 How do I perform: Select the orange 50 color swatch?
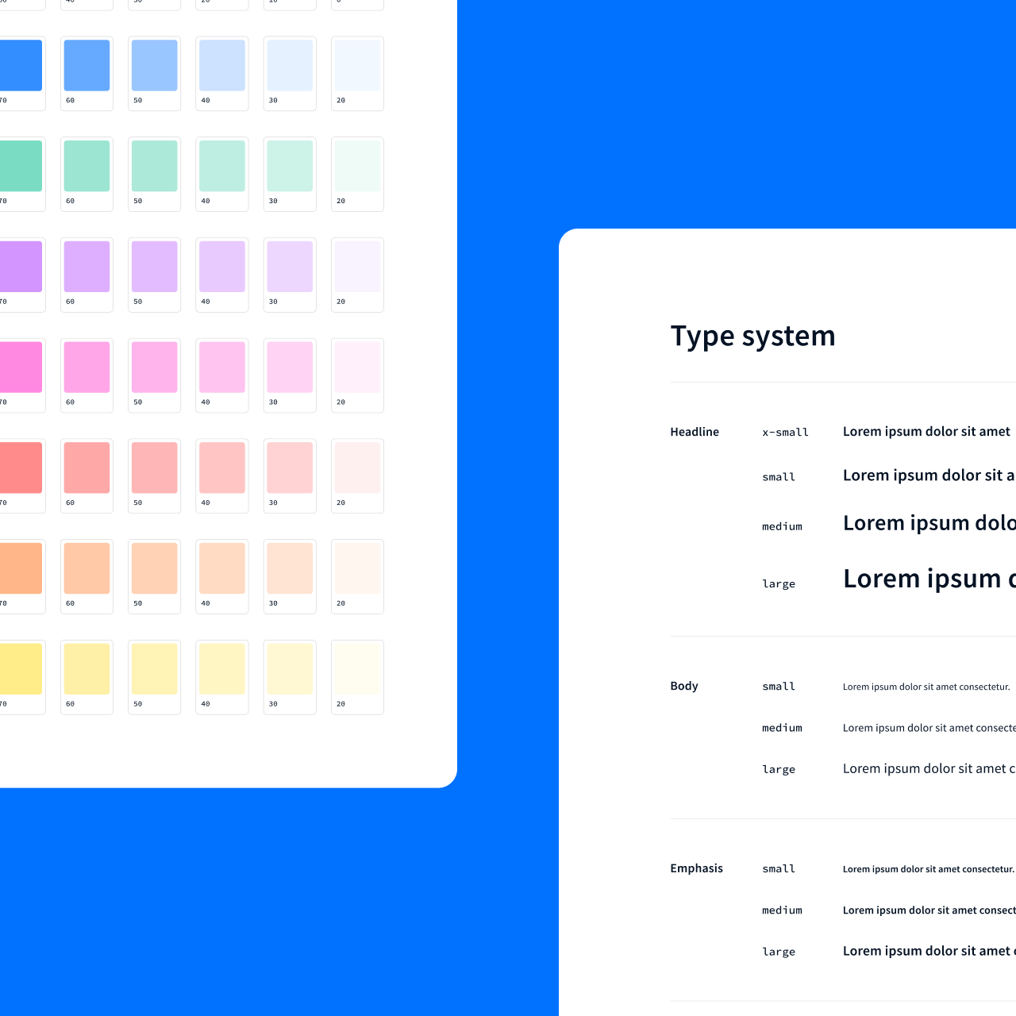[x=153, y=568]
